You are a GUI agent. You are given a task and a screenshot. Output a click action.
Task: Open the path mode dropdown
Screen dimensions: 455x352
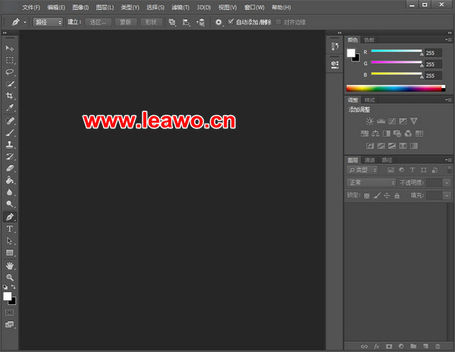pos(48,22)
